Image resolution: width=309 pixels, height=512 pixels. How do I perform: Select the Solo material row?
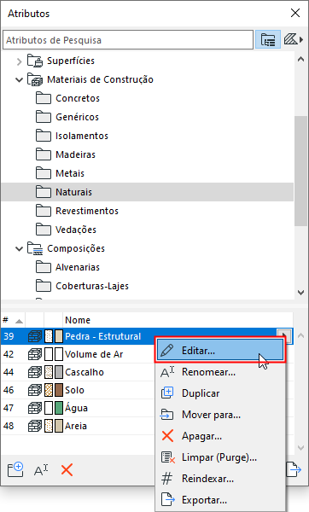[77, 390]
